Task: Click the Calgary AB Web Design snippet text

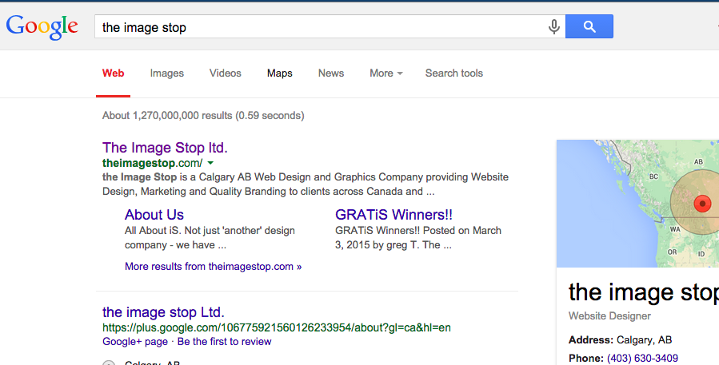Action: point(306,184)
